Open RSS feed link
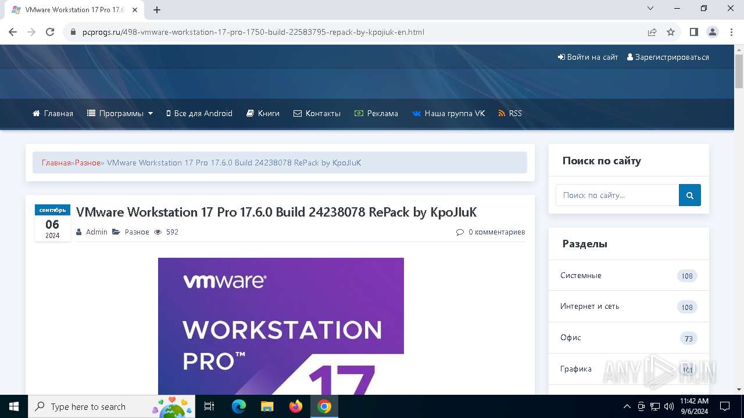Image resolution: width=744 pixels, height=418 pixels. coord(510,113)
